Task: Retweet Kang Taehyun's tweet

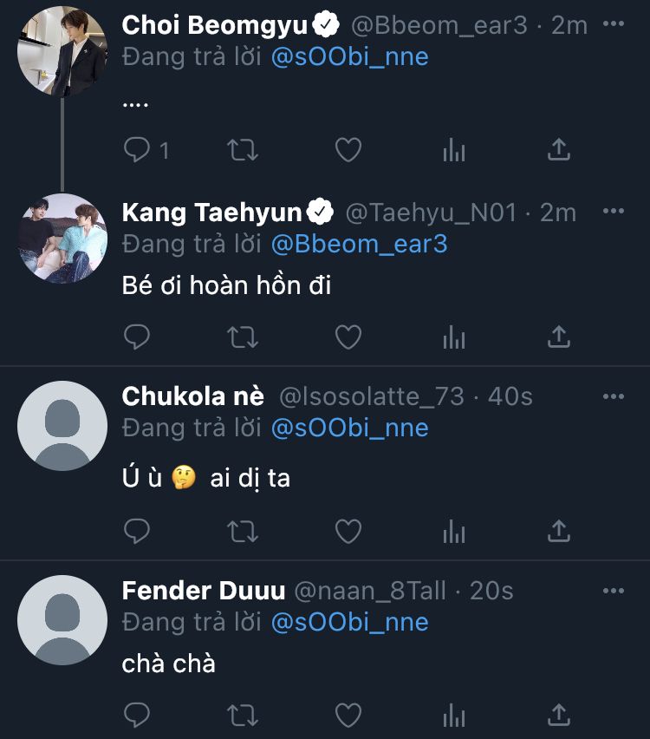Action: tap(242, 337)
